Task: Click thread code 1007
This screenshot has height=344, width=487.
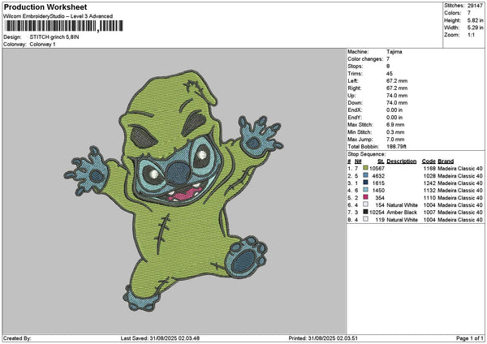Action: [x=429, y=213]
